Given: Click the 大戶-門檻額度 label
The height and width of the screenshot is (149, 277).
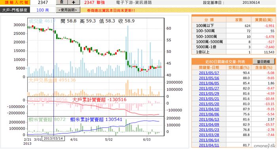Looking at the screenshot, I should tap(15, 10).
